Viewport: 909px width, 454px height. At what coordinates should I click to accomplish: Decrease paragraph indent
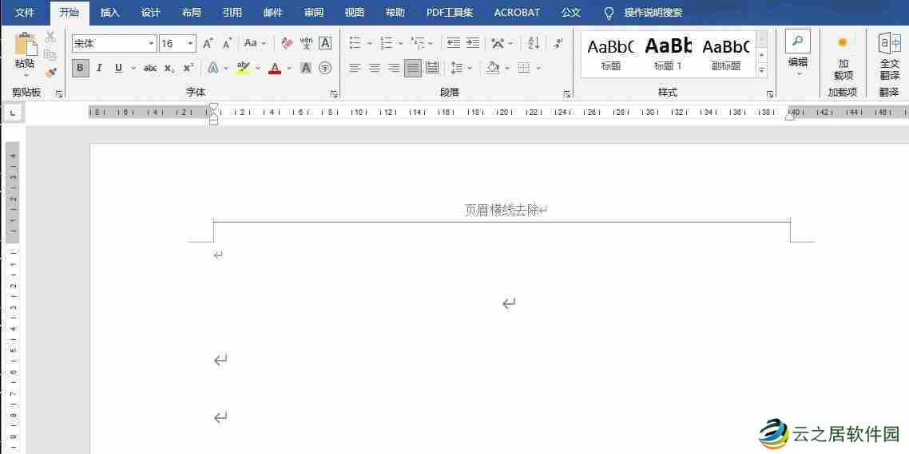coord(454,43)
